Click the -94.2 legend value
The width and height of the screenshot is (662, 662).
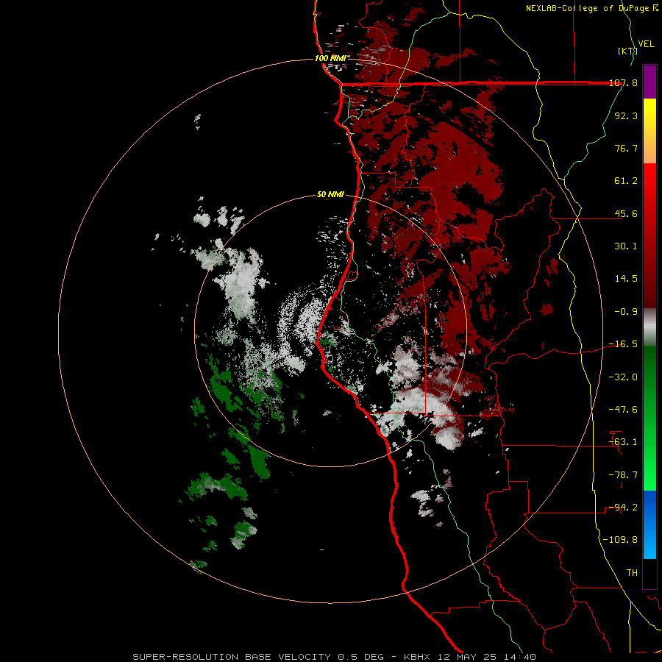(x=624, y=508)
